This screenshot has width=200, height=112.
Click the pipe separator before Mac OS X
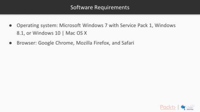pyautogui.click(x=63, y=33)
